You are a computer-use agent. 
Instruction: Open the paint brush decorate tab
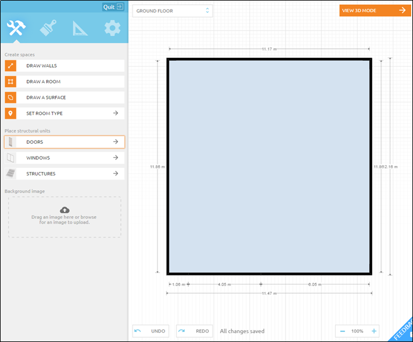pos(48,28)
